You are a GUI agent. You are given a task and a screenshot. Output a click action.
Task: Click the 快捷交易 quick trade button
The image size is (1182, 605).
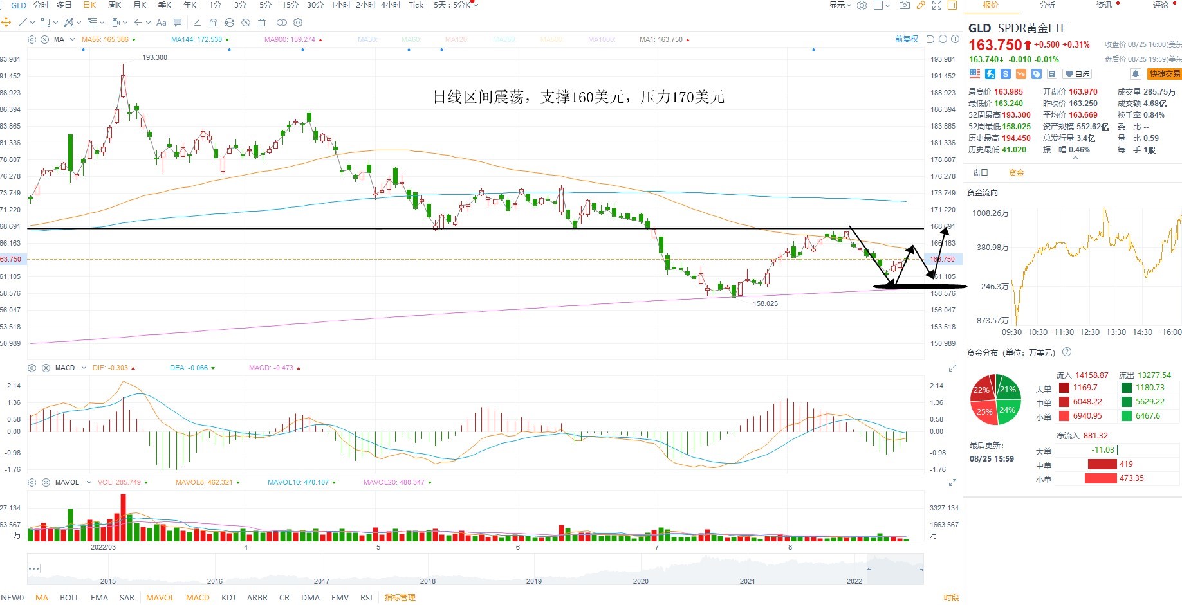pyautogui.click(x=1165, y=74)
